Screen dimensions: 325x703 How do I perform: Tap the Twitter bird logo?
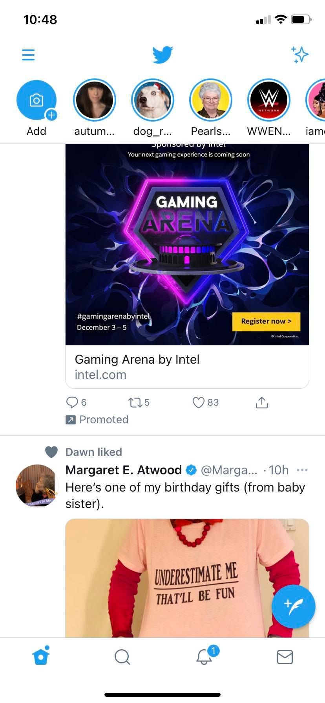[x=162, y=55]
